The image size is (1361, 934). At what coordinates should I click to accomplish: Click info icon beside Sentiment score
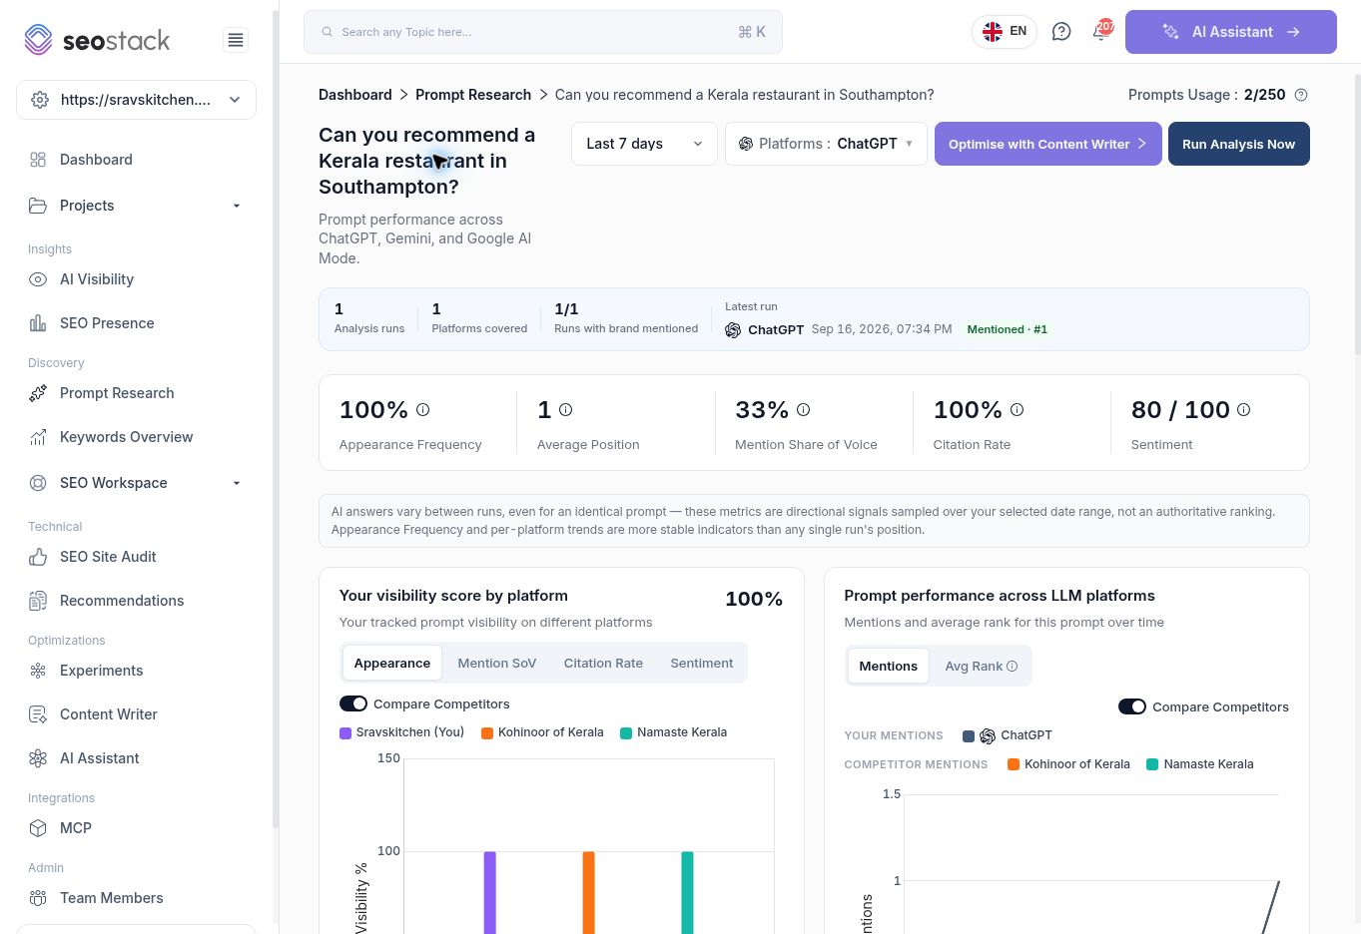pos(1244,409)
